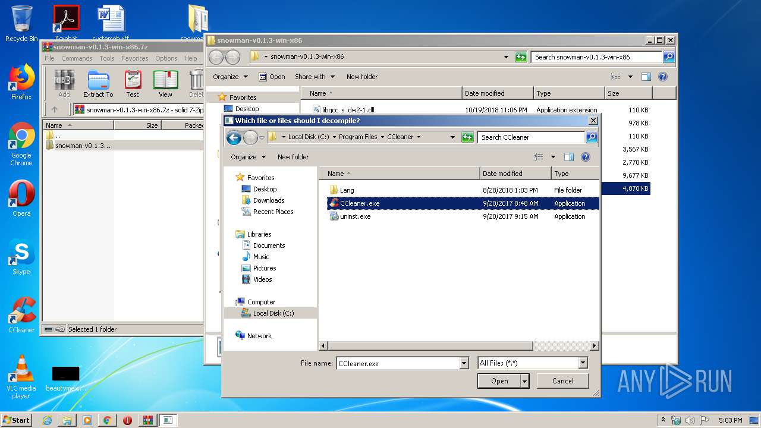Open Recycle Bin on desktop

(x=21, y=24)
